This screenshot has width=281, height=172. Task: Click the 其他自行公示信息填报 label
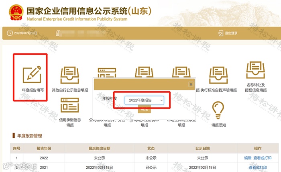pyautogui.click(x=70, y=90)
